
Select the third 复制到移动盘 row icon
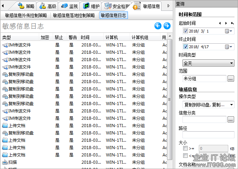click(5, 89)
